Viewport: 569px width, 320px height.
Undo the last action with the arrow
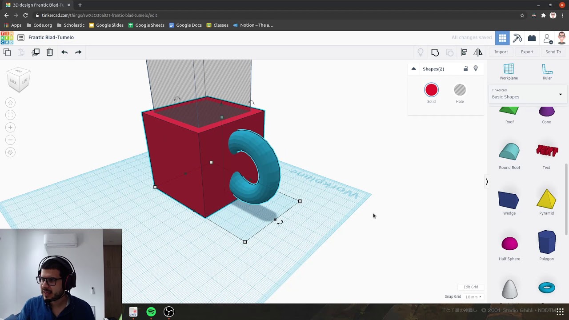[x=64, y=52]
